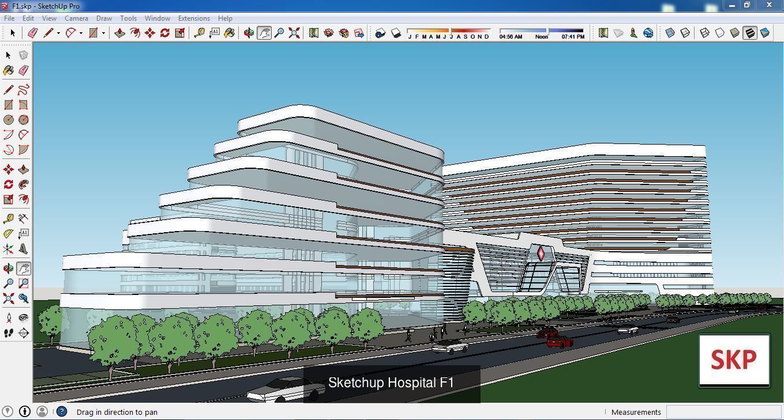Open the Rectangle tool dropdown arrow
The width and height of the screenshot is (784, 420).
pyautogui.click(x=103, y=33)
